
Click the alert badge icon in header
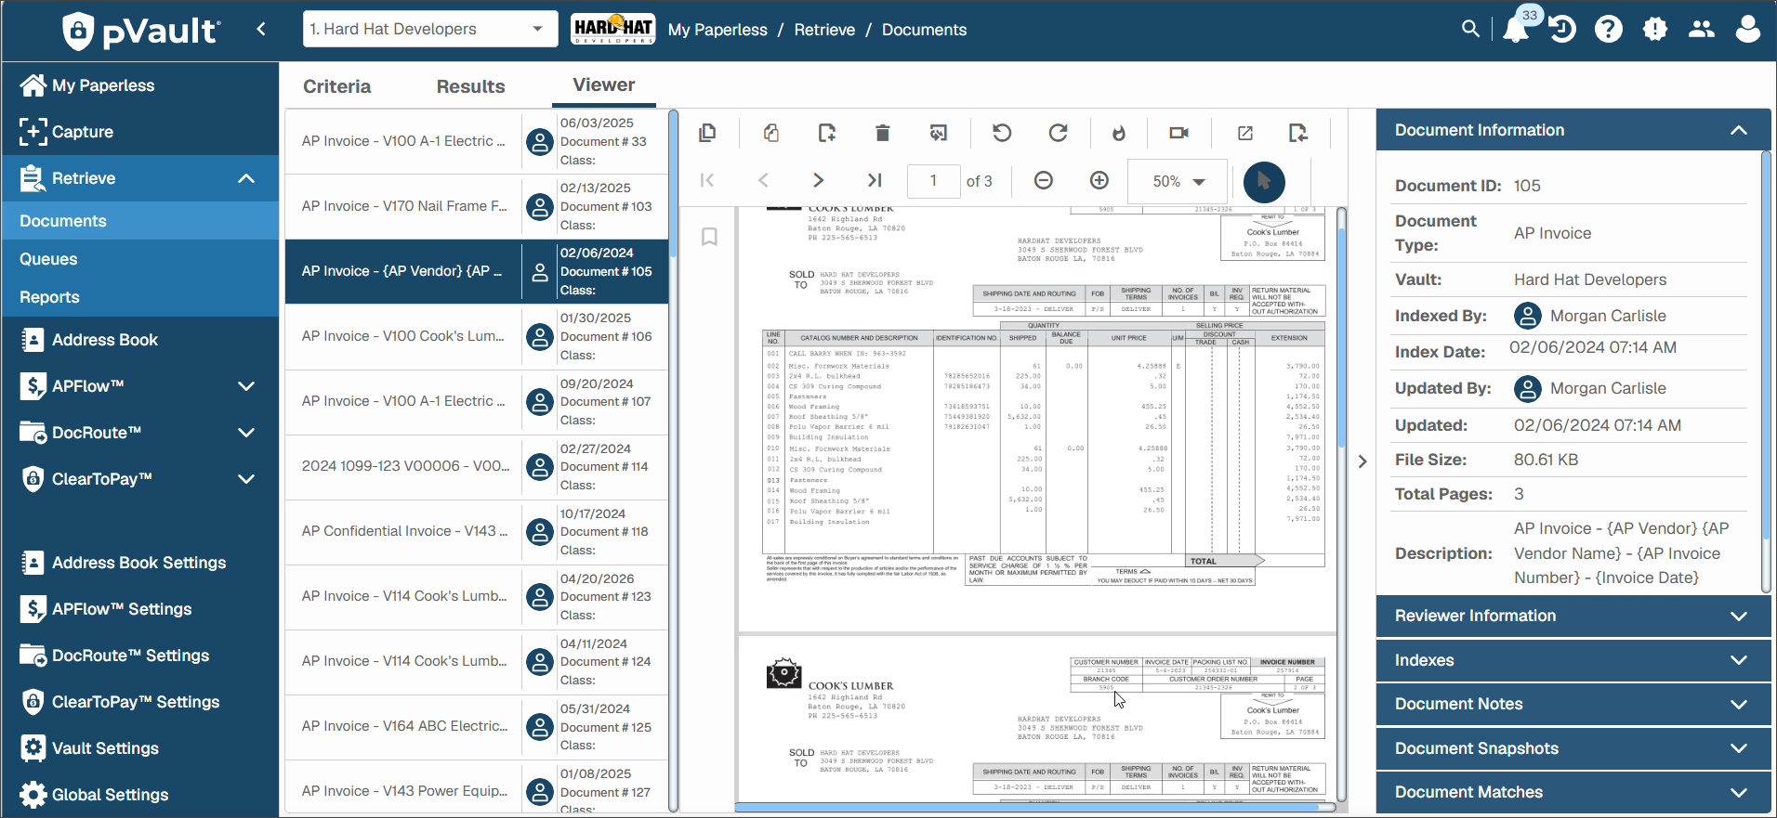coord(1655,29)
